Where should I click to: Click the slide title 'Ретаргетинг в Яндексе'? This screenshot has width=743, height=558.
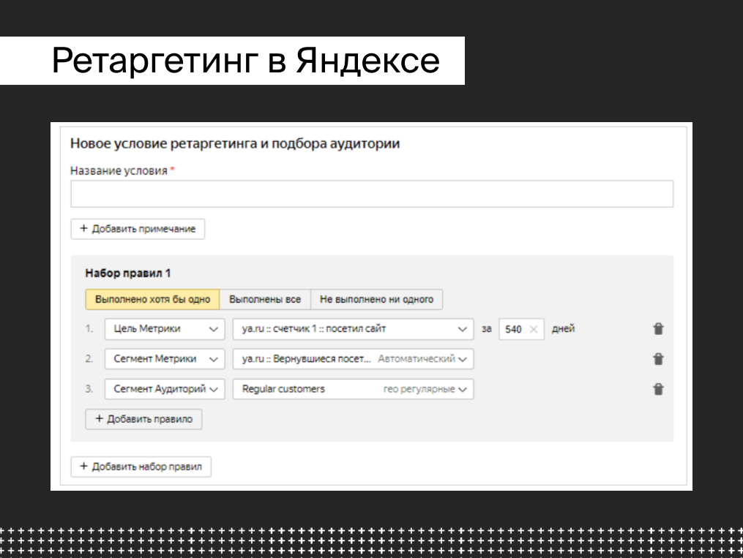[245, 61]
